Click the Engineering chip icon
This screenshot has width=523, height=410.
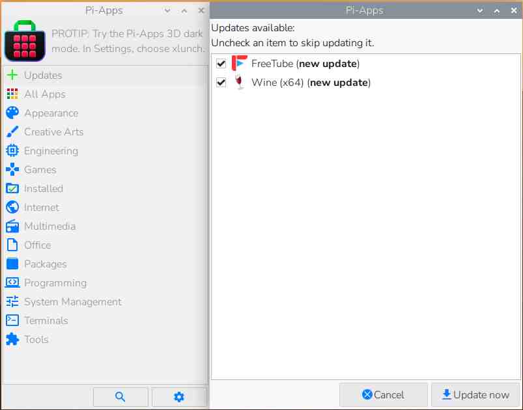[12, 151]
